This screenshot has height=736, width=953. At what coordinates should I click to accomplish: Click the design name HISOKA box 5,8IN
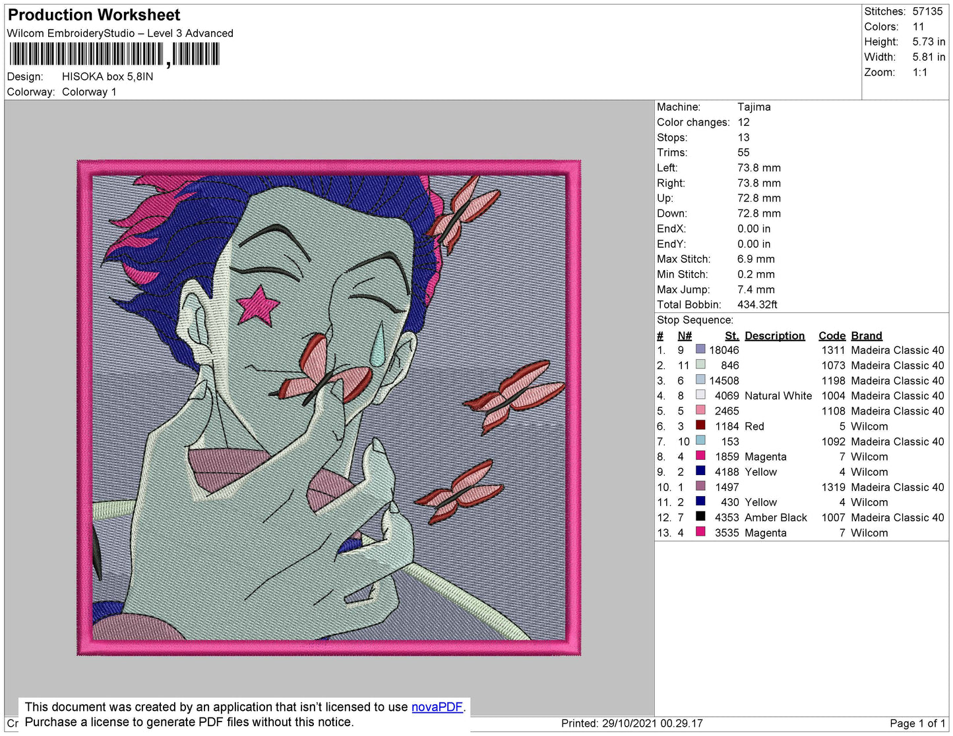[x=108, y=76]
